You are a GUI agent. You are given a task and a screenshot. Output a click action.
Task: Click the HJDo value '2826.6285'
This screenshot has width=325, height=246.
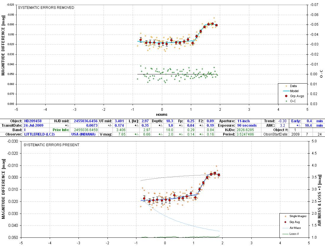[x=245, y=130]
